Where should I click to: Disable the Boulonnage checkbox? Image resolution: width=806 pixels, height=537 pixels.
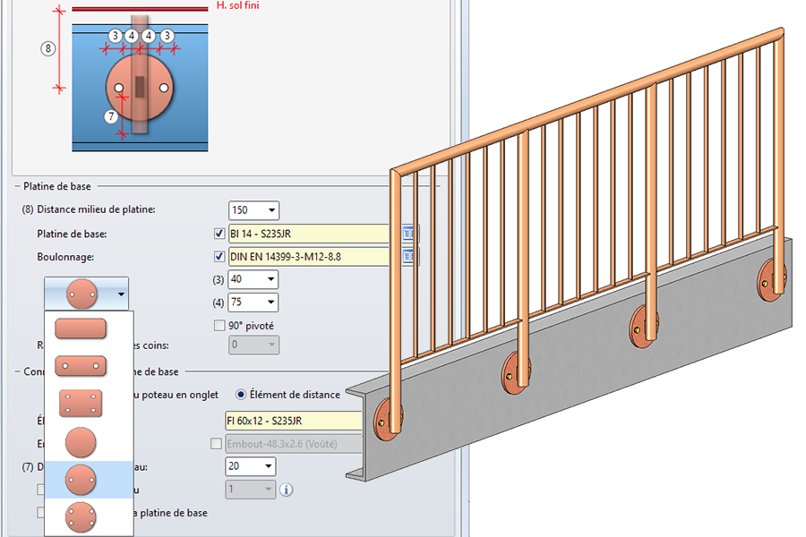220,257
